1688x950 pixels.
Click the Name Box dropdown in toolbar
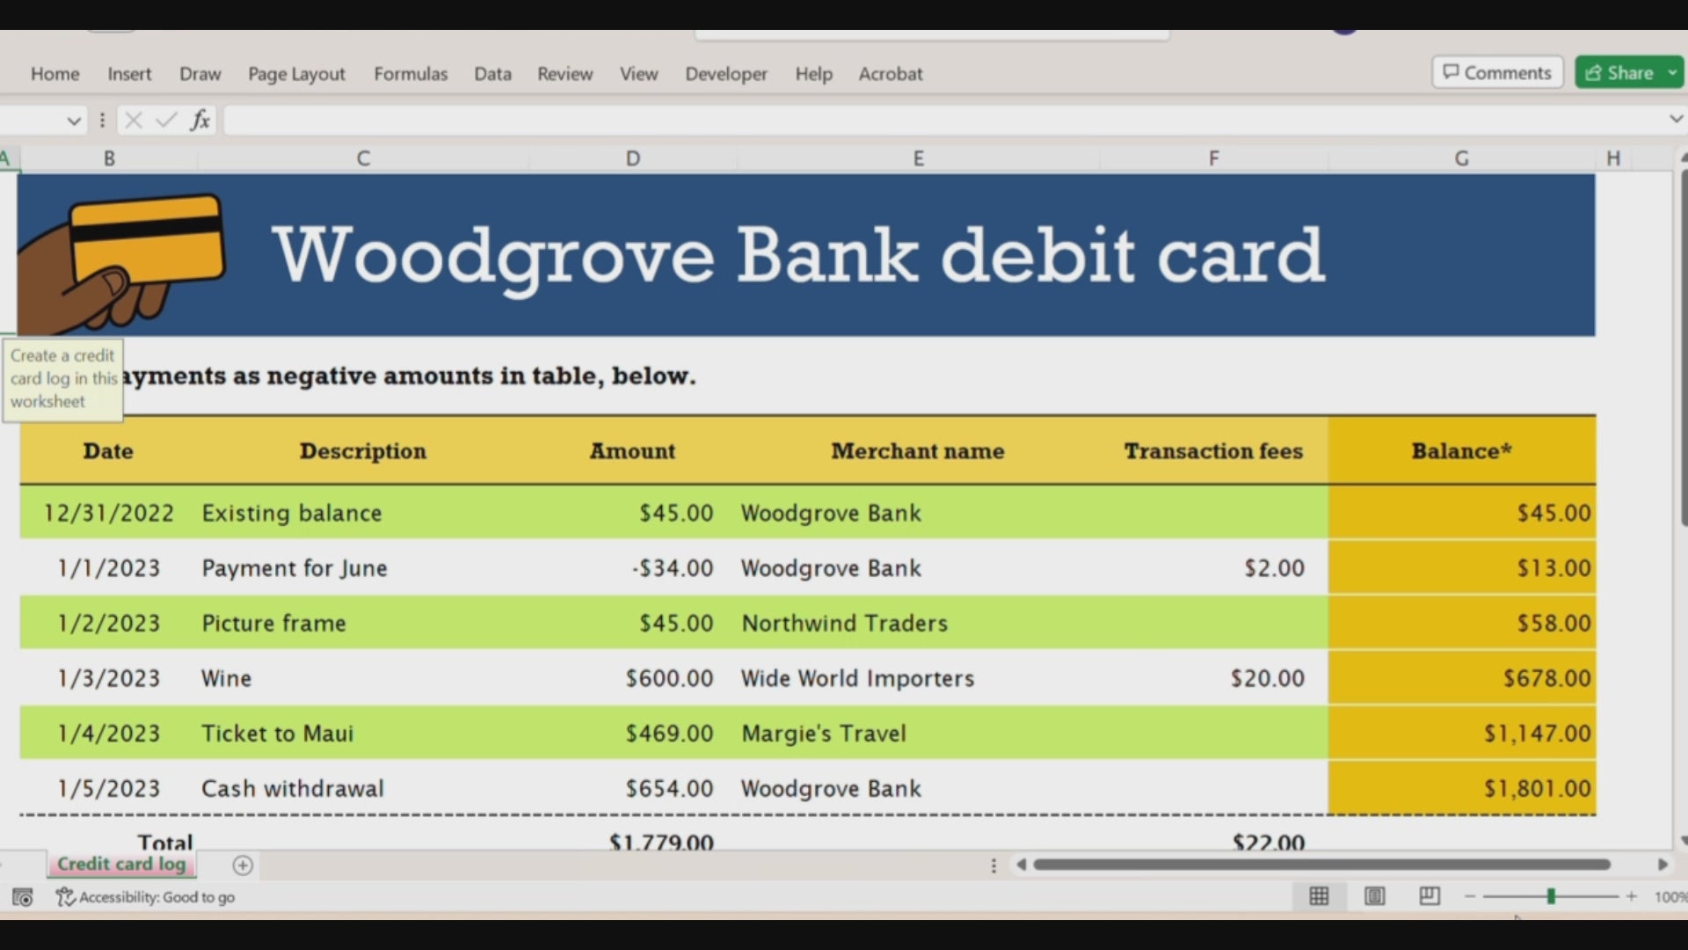(72, 119)
